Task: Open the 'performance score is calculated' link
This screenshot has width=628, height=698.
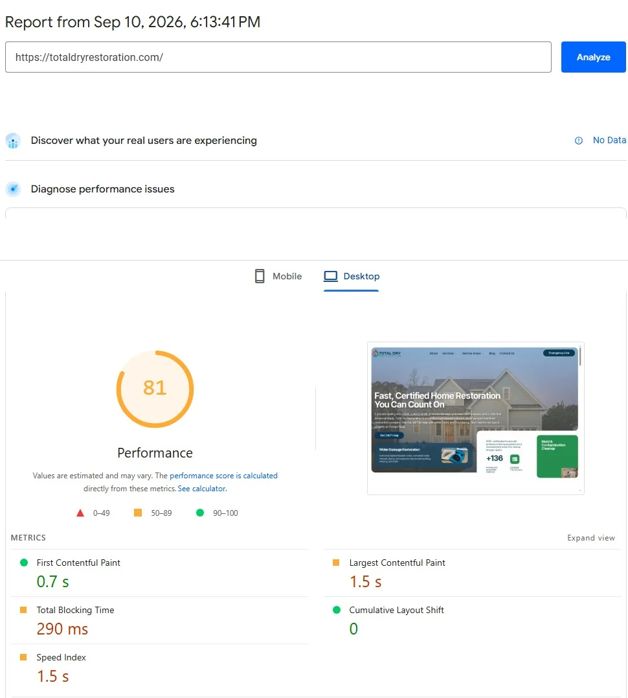Action: [x=223, y=476]
